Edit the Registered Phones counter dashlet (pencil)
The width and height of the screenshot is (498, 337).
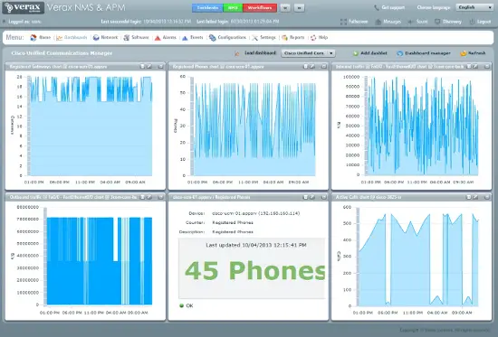[312, 197]
